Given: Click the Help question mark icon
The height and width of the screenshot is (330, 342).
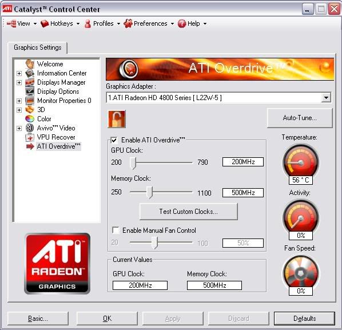Looking at the screenshot, I should pos(182,23).
